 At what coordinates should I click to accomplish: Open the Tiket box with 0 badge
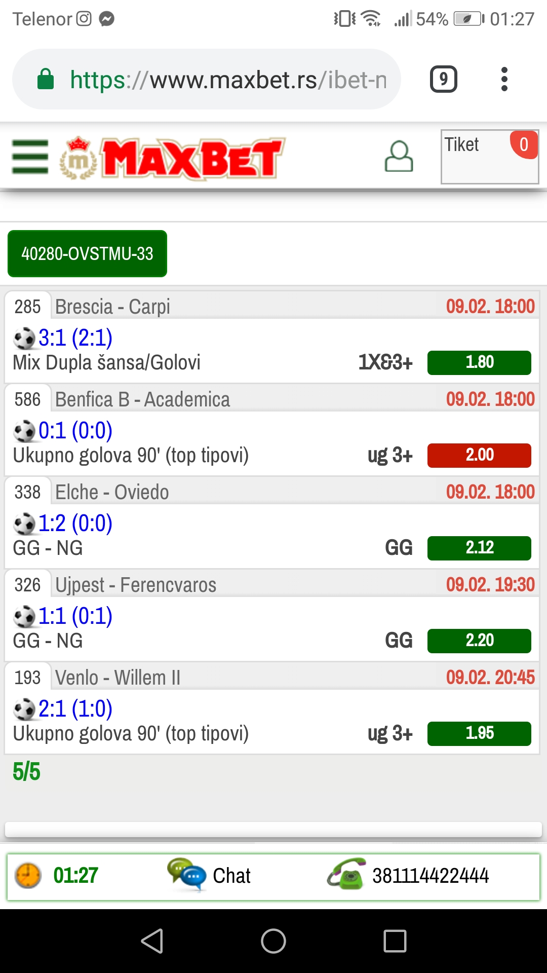point(490,157)
